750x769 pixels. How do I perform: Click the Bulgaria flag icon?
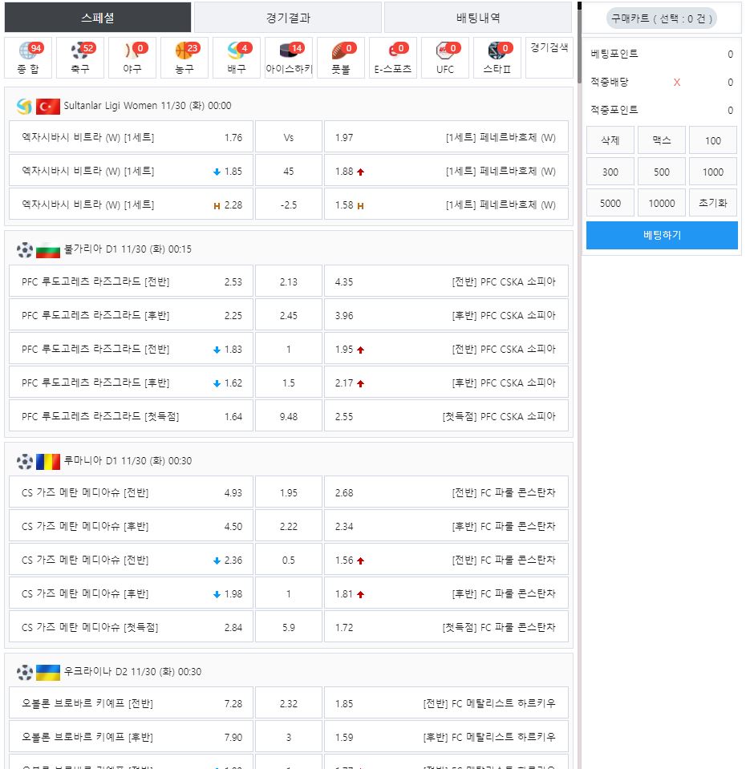point(47,249)
